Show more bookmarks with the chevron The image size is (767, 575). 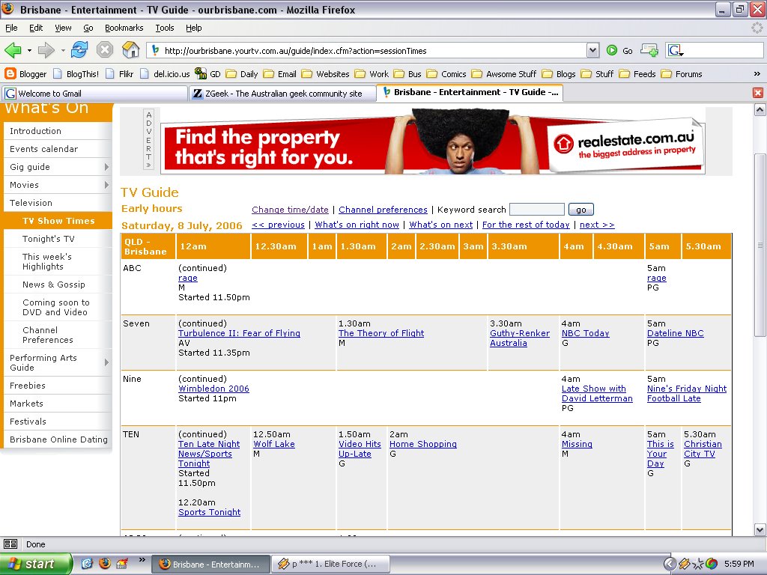[x=757, y=74]
